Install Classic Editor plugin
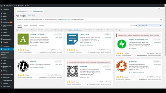The height and width of the screenshot is (93, 166). [107, 35]
